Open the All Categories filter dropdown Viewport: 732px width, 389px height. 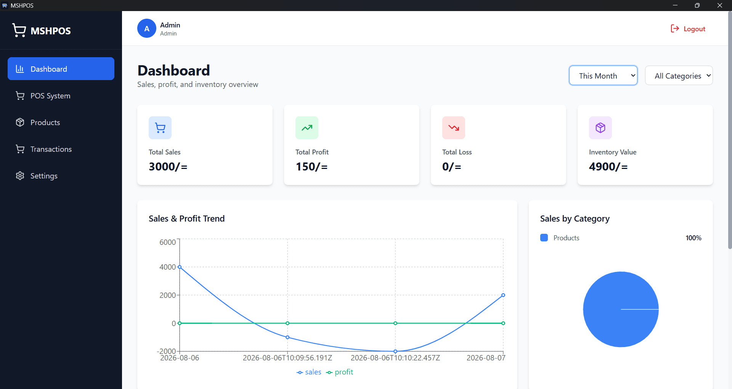(679, 76)
